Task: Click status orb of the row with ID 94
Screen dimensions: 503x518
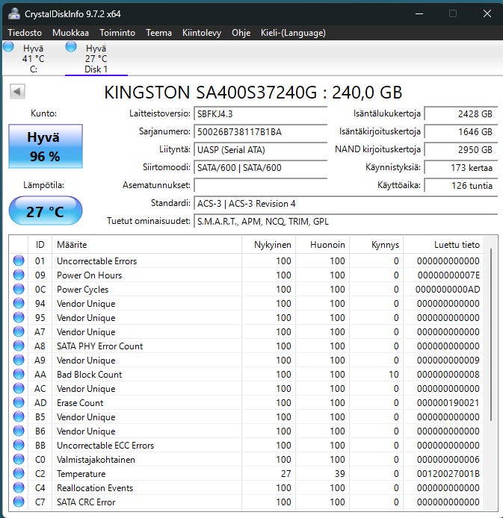Action: (x=19, y=303)
